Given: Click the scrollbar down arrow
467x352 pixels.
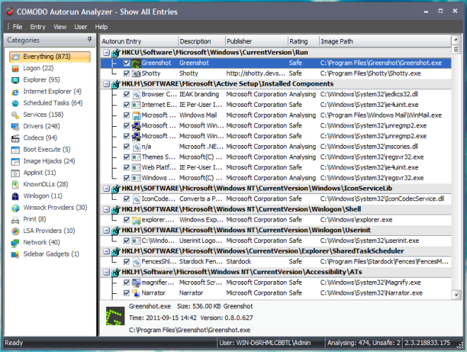Looking at the screenshot, I should pyautogui.click(x=456, y=295).
